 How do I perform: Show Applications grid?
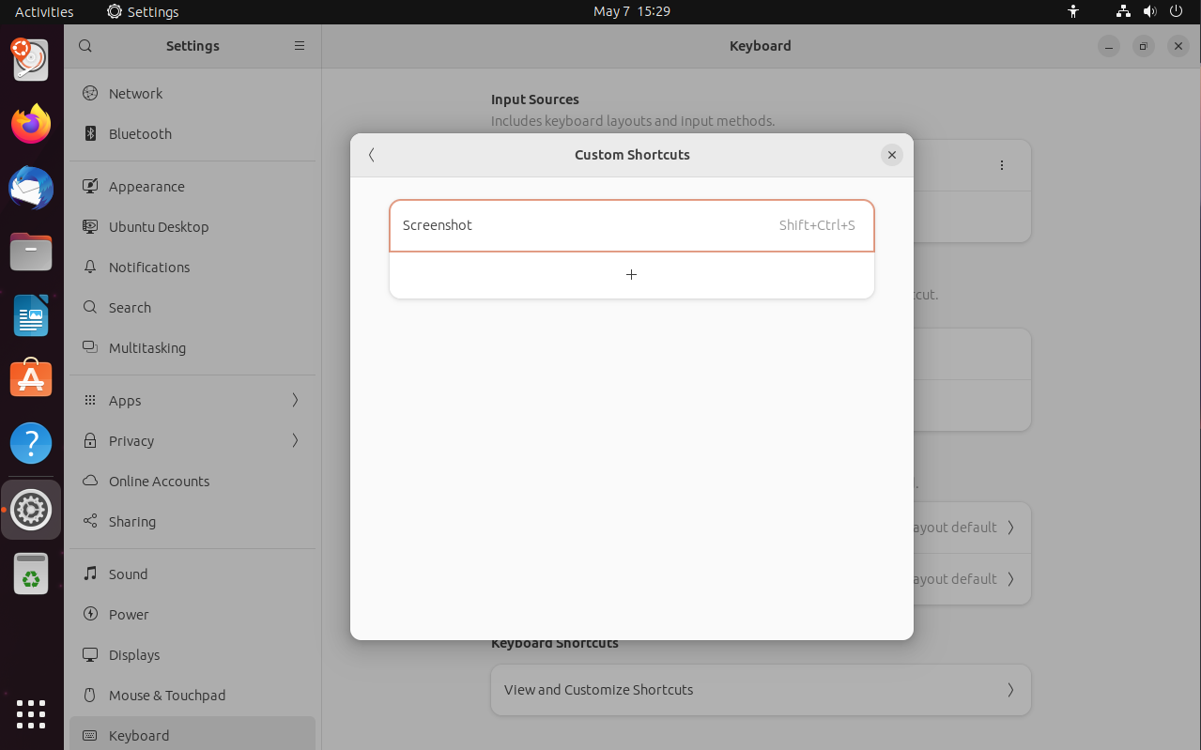(31, 714)
